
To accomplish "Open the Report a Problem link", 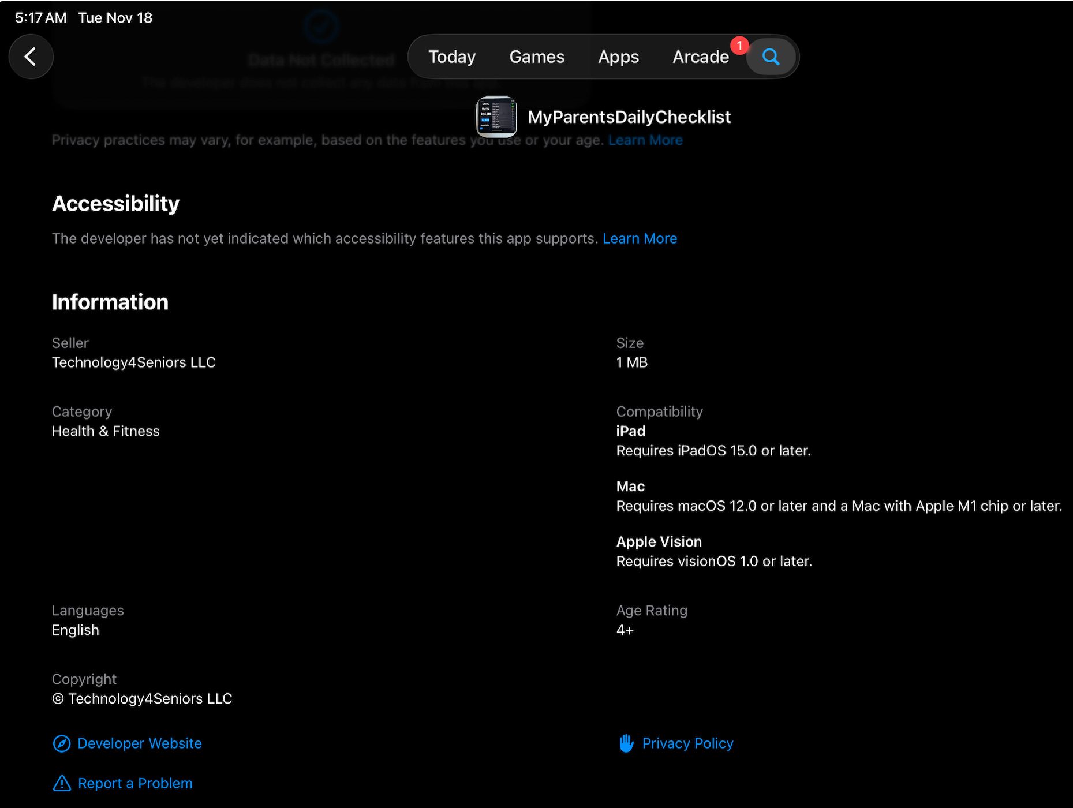I will 135,783.
